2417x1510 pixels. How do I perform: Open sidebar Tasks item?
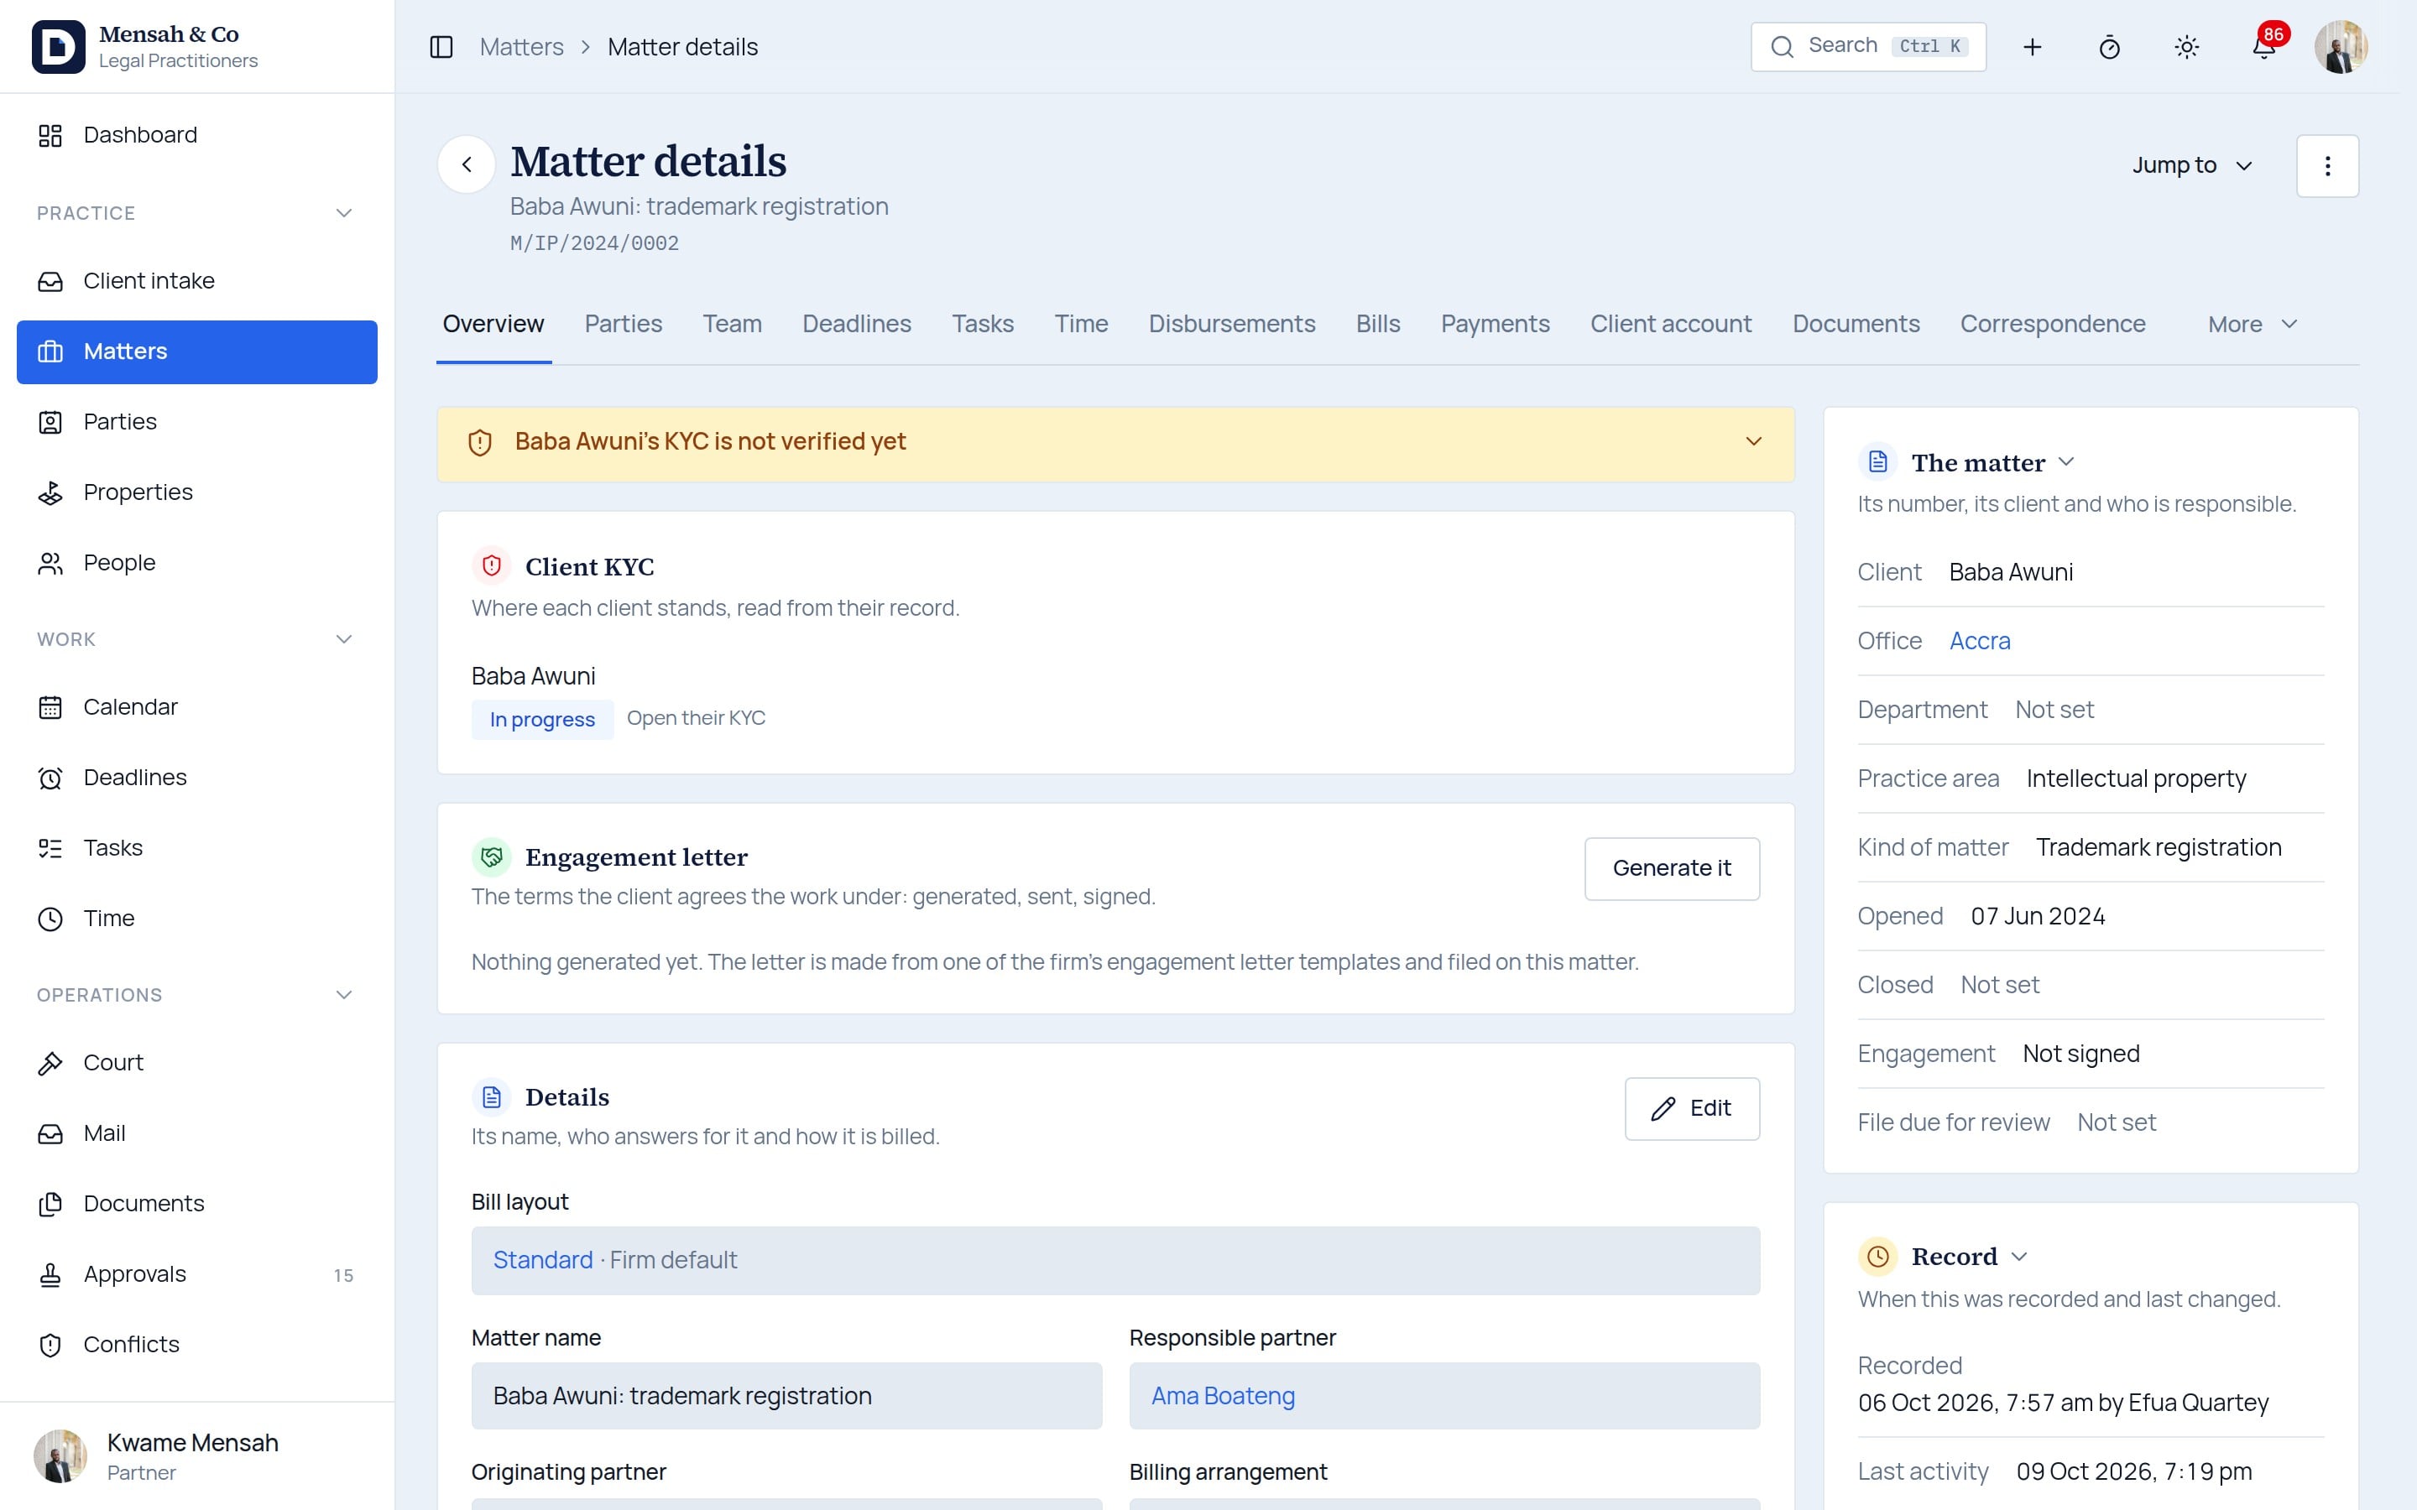click(x=196, y=848)
